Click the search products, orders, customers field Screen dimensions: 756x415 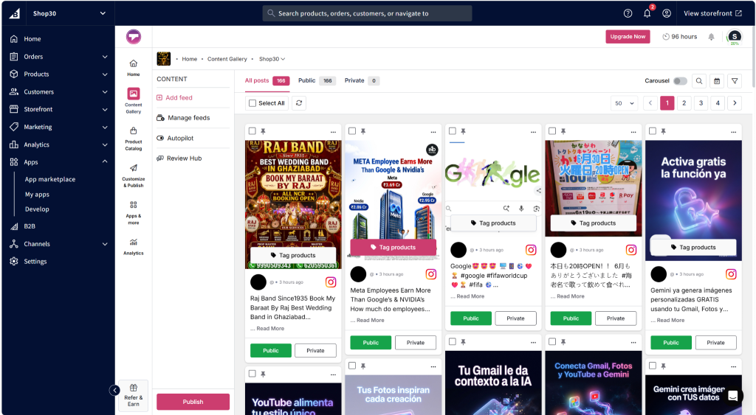coord(367,13)
